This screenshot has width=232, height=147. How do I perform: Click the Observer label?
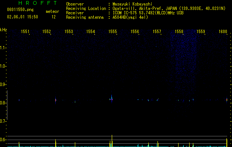pyautogui.click(x=75, y=4)
